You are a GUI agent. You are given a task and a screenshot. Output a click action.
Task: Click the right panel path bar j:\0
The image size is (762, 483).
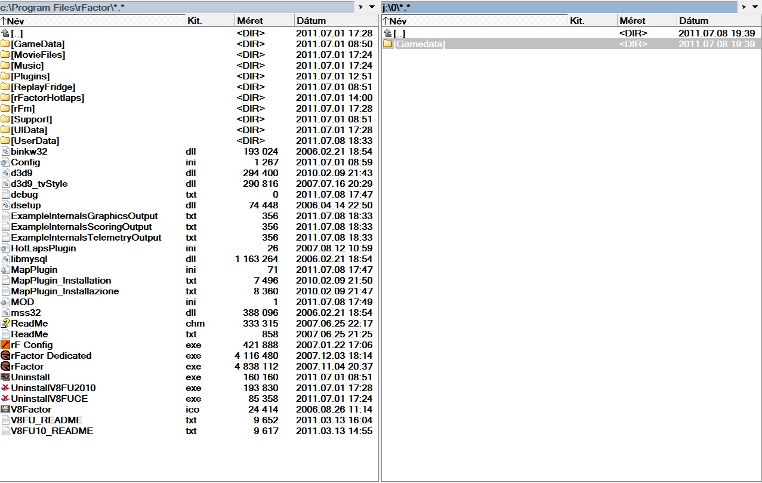pyautogui.click(x=559, y=7)
